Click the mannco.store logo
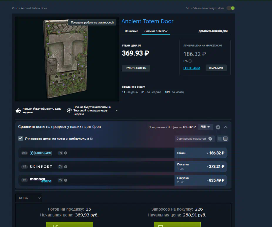The height and width of the screenshot is (227, 272). [41, 180]
